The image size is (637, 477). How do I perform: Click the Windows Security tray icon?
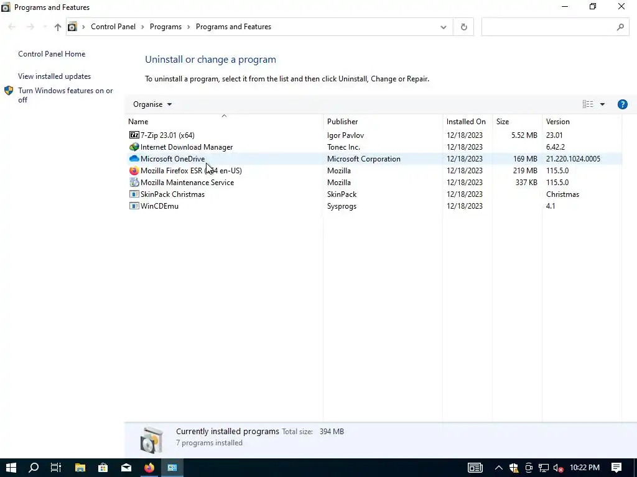[x=513, y=468]
